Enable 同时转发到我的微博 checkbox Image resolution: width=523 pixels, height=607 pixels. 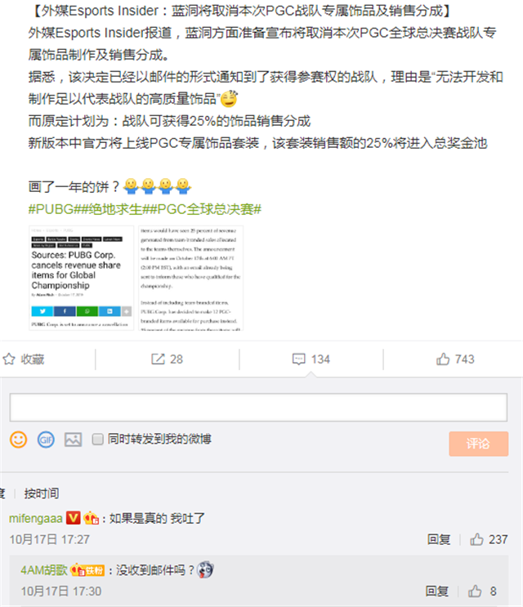pos(97,439)
